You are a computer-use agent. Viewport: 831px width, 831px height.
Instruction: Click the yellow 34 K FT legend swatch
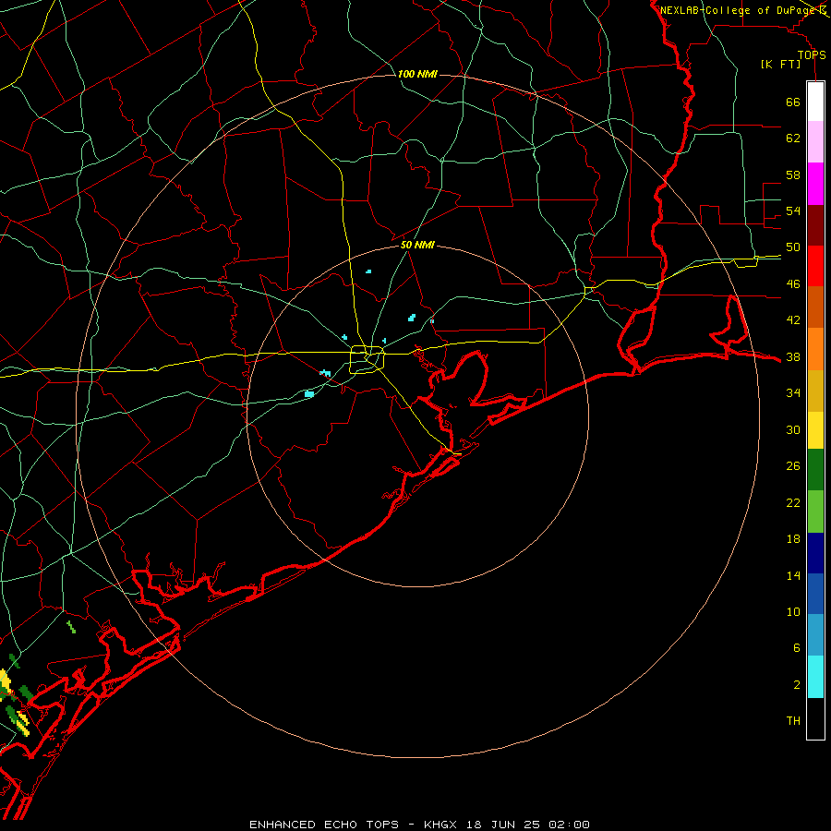click(x=815, y=429)
